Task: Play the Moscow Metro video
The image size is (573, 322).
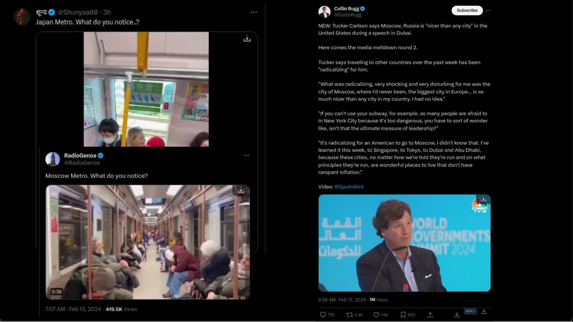Action: coord(148,242)
